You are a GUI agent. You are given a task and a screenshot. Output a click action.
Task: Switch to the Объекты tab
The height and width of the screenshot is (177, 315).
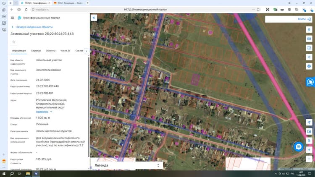tap(50, 51)
